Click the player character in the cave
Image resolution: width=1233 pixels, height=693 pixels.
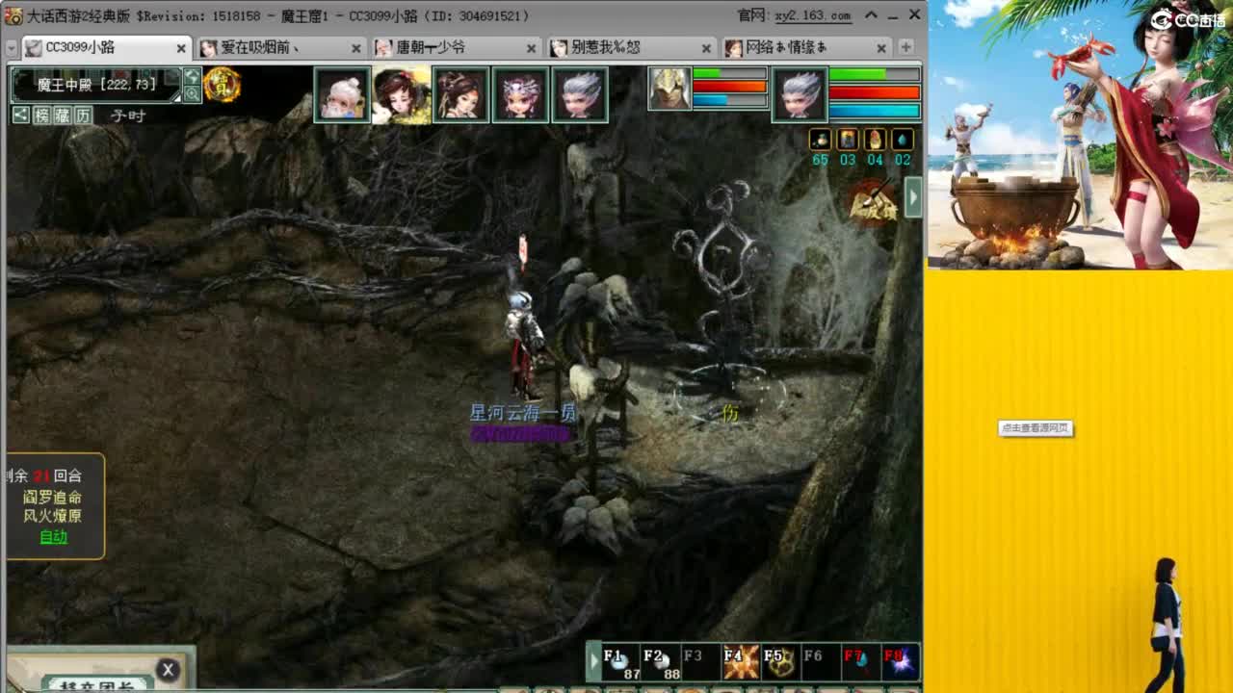tap(524, 345)
